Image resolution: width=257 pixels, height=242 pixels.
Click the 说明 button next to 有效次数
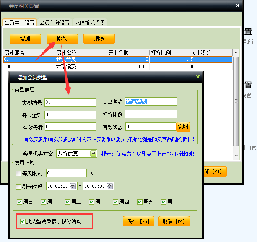(183, 127)
